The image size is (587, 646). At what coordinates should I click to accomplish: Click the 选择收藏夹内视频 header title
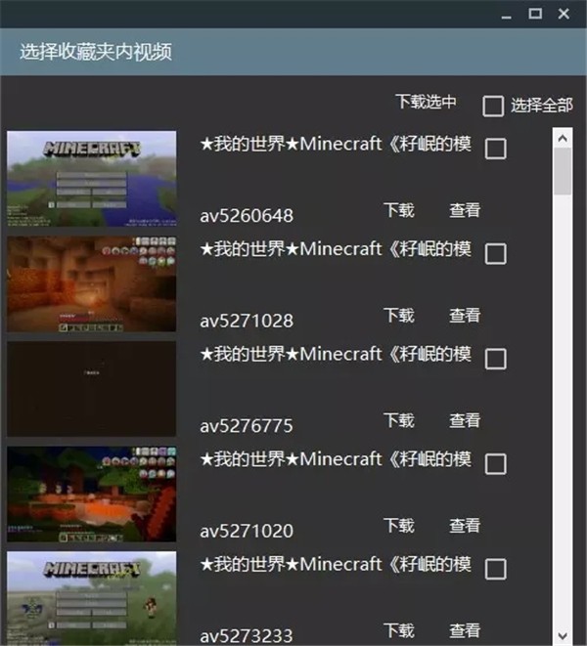tap(96, 52)
